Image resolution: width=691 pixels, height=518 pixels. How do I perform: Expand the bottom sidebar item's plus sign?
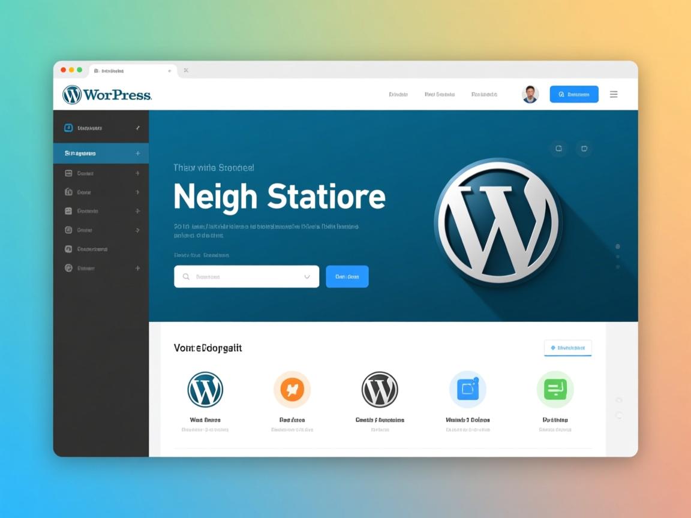[x=138, y=268]
